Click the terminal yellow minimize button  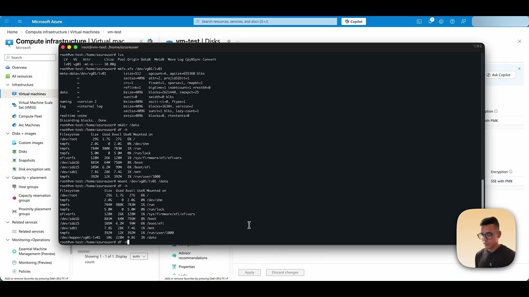coord(69,47)
